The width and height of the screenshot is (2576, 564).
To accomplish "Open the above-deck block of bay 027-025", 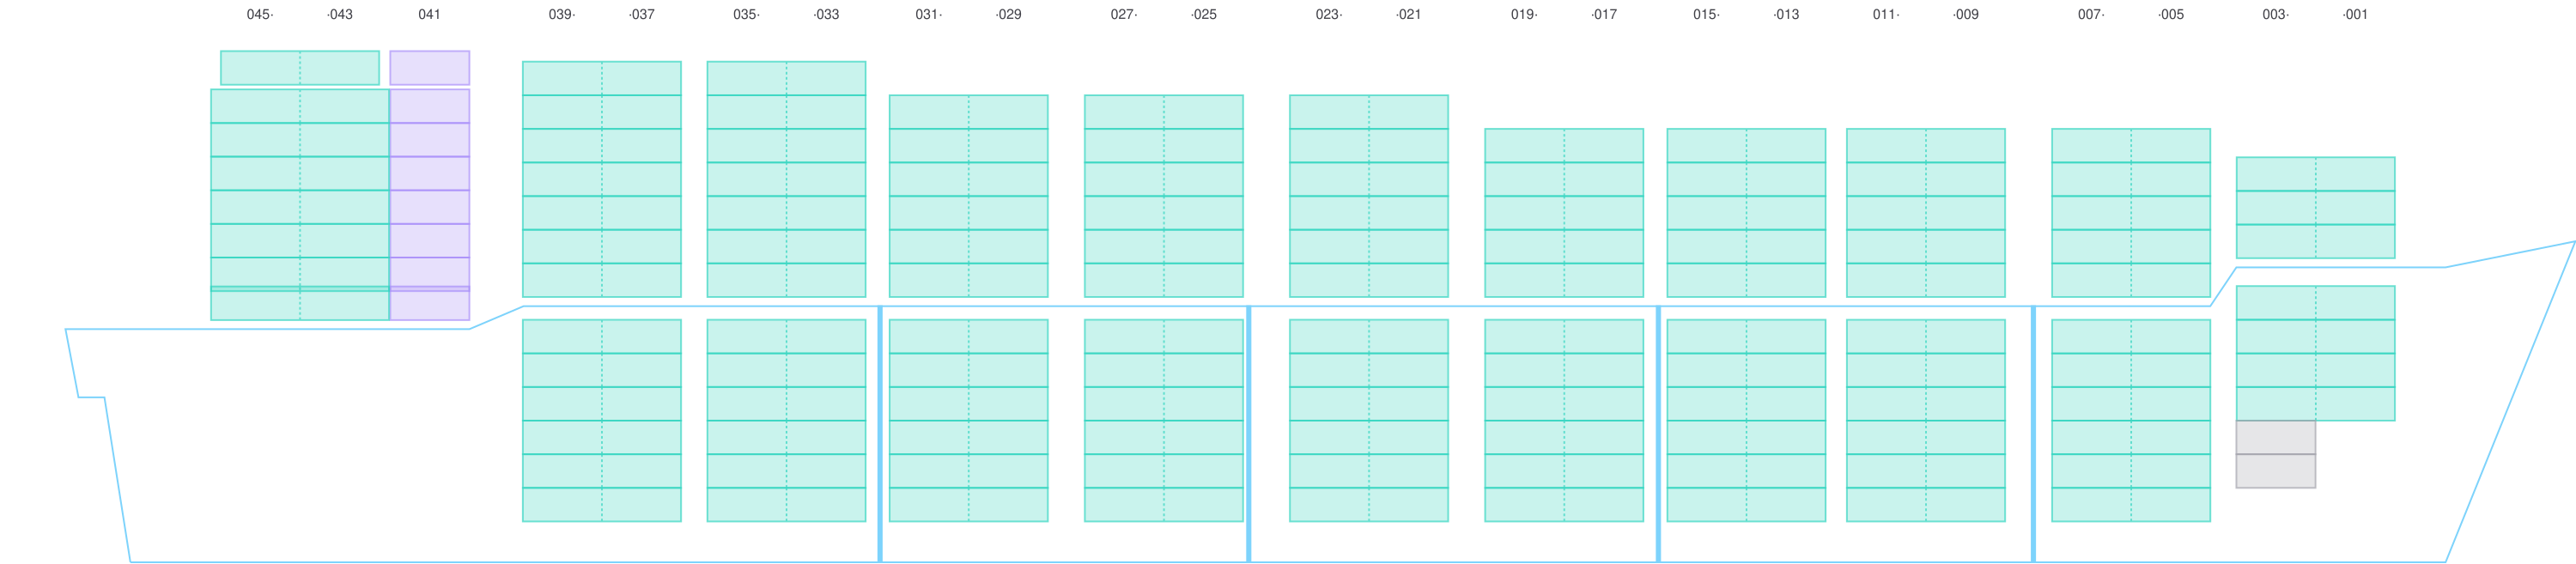I will point(1163,195).
